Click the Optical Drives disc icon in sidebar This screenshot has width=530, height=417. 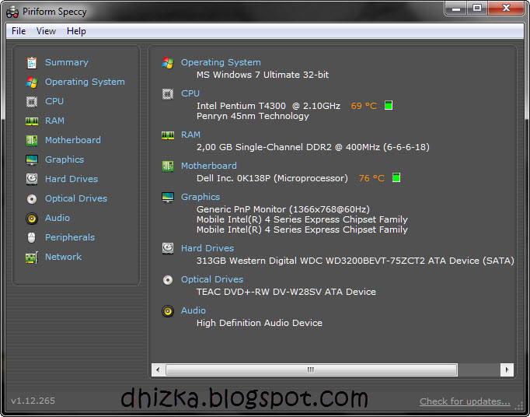(x=32, y=199)
